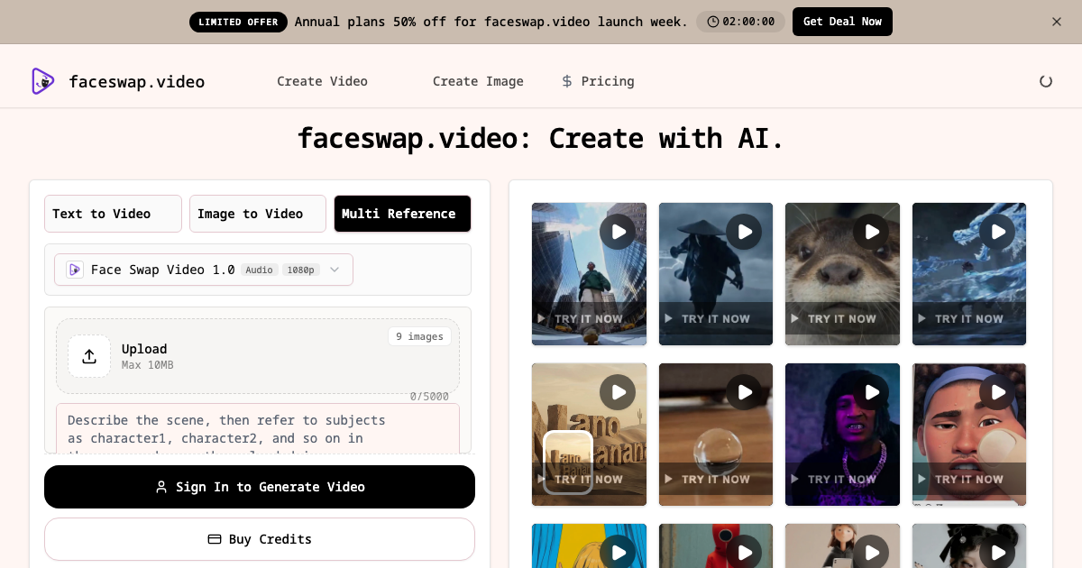Click the chevron arrow in model selector
1082x568 pixels.
click(335, 270)
